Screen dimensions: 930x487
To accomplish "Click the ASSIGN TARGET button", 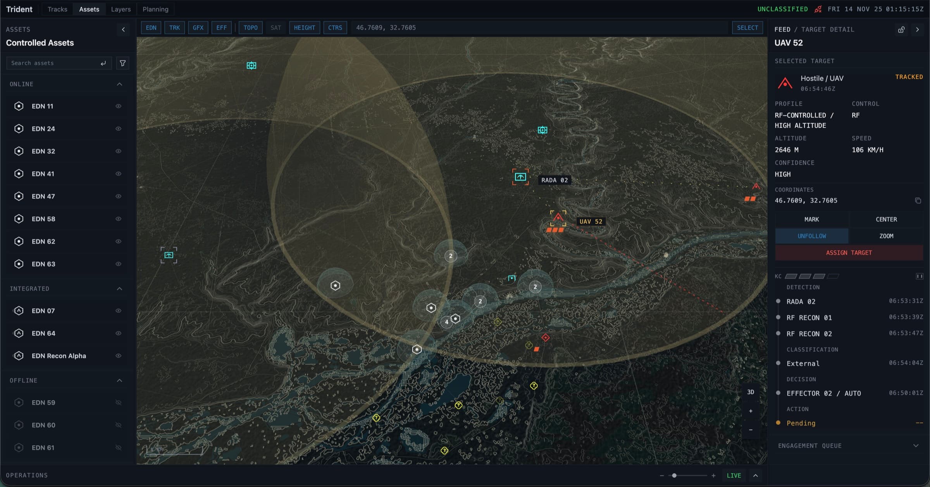I will coord(849,253).
